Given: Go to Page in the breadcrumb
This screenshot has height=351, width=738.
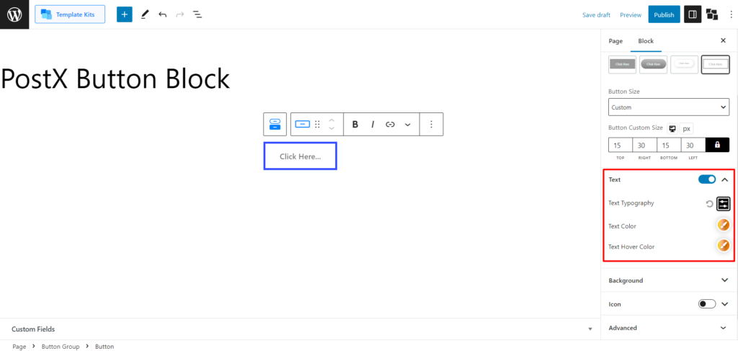Looking at the screenshot, I should [19, 346].
